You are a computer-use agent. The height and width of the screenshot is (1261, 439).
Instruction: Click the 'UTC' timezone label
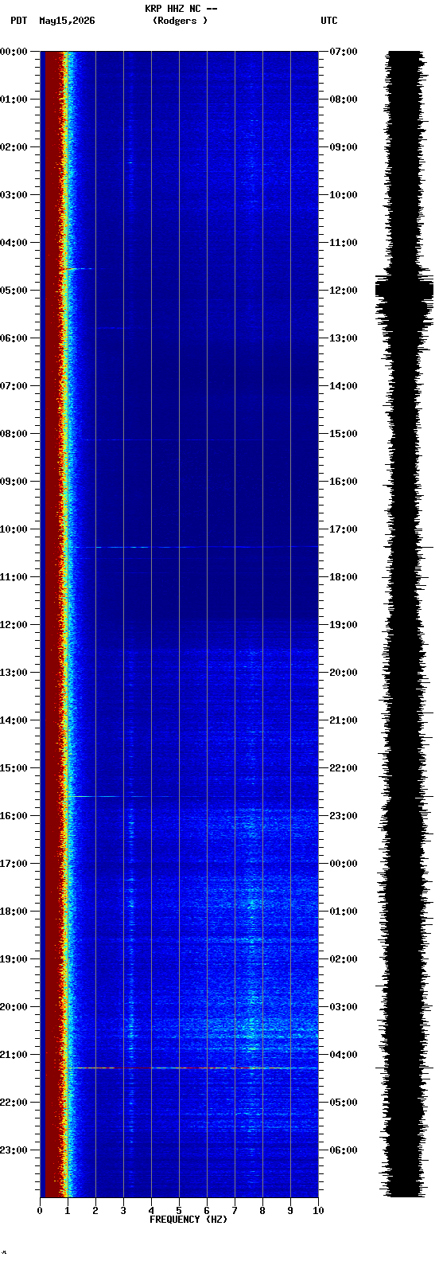coord(329,21)
